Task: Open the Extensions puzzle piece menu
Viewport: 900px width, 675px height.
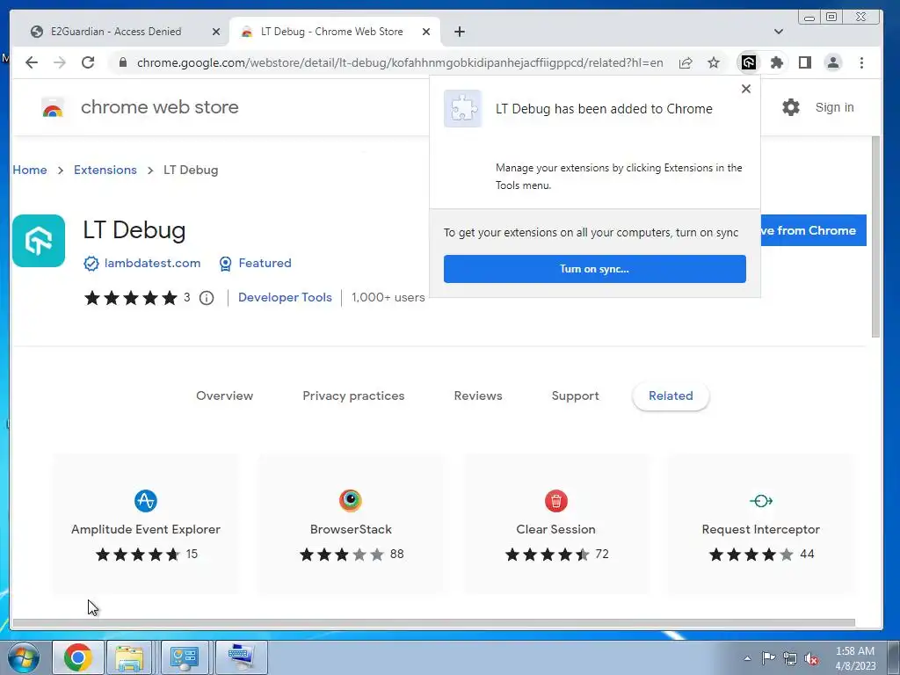Action: [777, 62]
